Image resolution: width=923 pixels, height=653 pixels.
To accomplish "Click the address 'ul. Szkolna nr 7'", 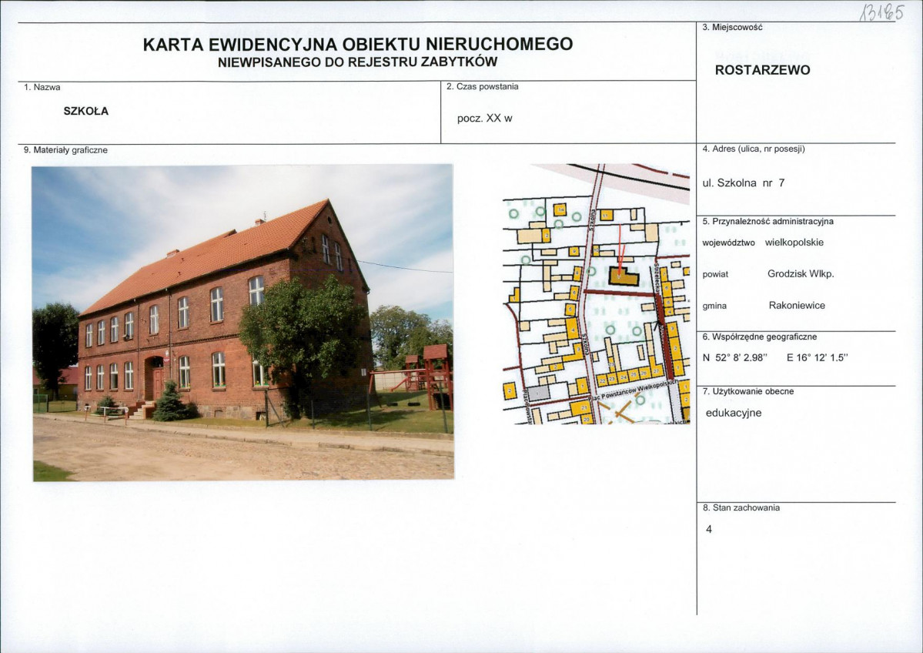I will [744, 183].
